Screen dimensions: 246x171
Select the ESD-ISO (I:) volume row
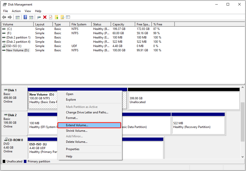(14, 46)
